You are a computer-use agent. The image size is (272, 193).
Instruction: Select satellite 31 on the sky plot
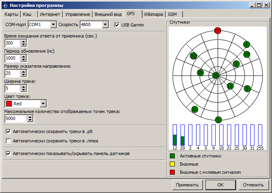tap(194, 56)
